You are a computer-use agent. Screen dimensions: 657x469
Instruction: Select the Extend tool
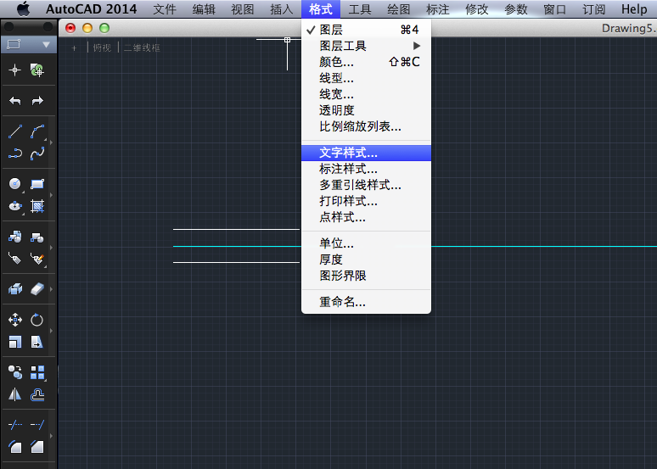coord(37,425)
